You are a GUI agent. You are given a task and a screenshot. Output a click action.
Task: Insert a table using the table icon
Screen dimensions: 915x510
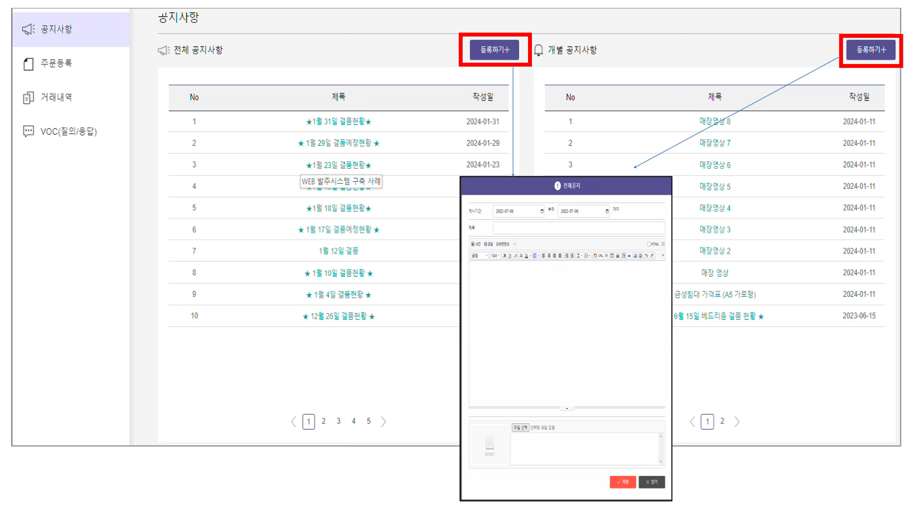click(x=611, y=255)
